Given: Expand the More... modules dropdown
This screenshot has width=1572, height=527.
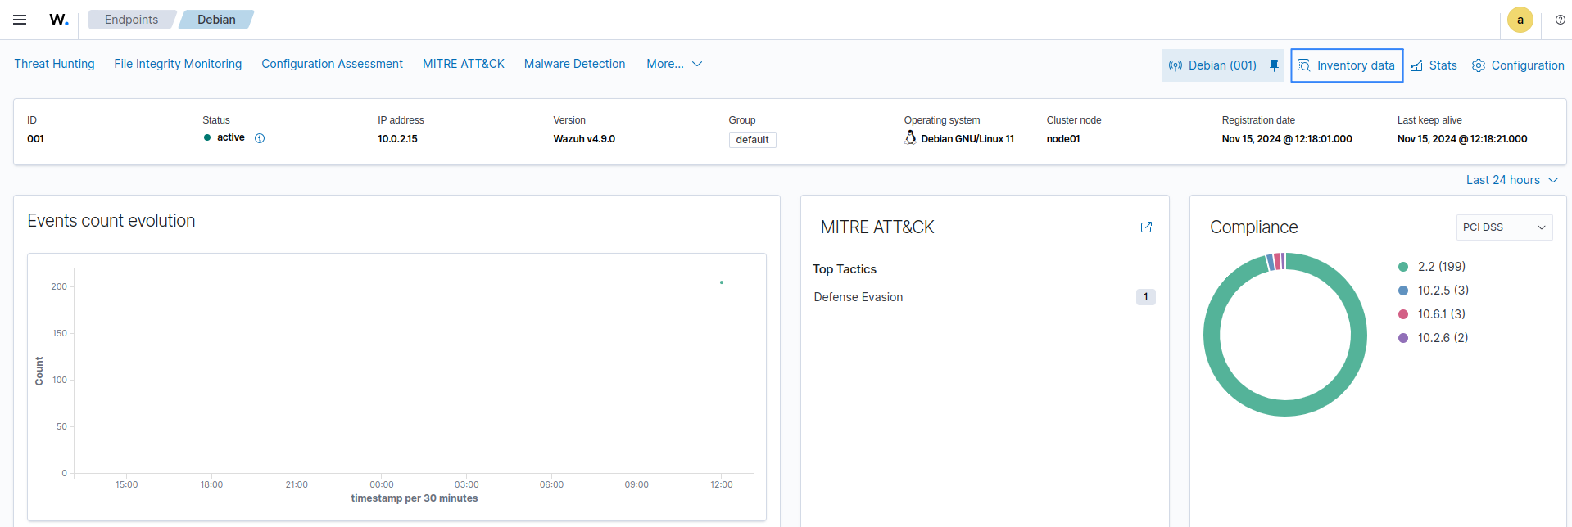Looking at the screenshot, I should (674, 64).
